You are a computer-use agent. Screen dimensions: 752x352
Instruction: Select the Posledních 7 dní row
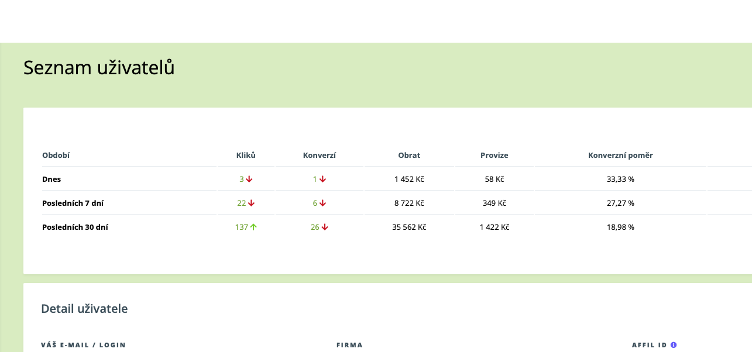[x=386, y=203]
